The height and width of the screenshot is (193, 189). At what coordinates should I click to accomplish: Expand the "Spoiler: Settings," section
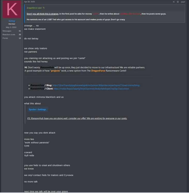(x=38, y=109)
